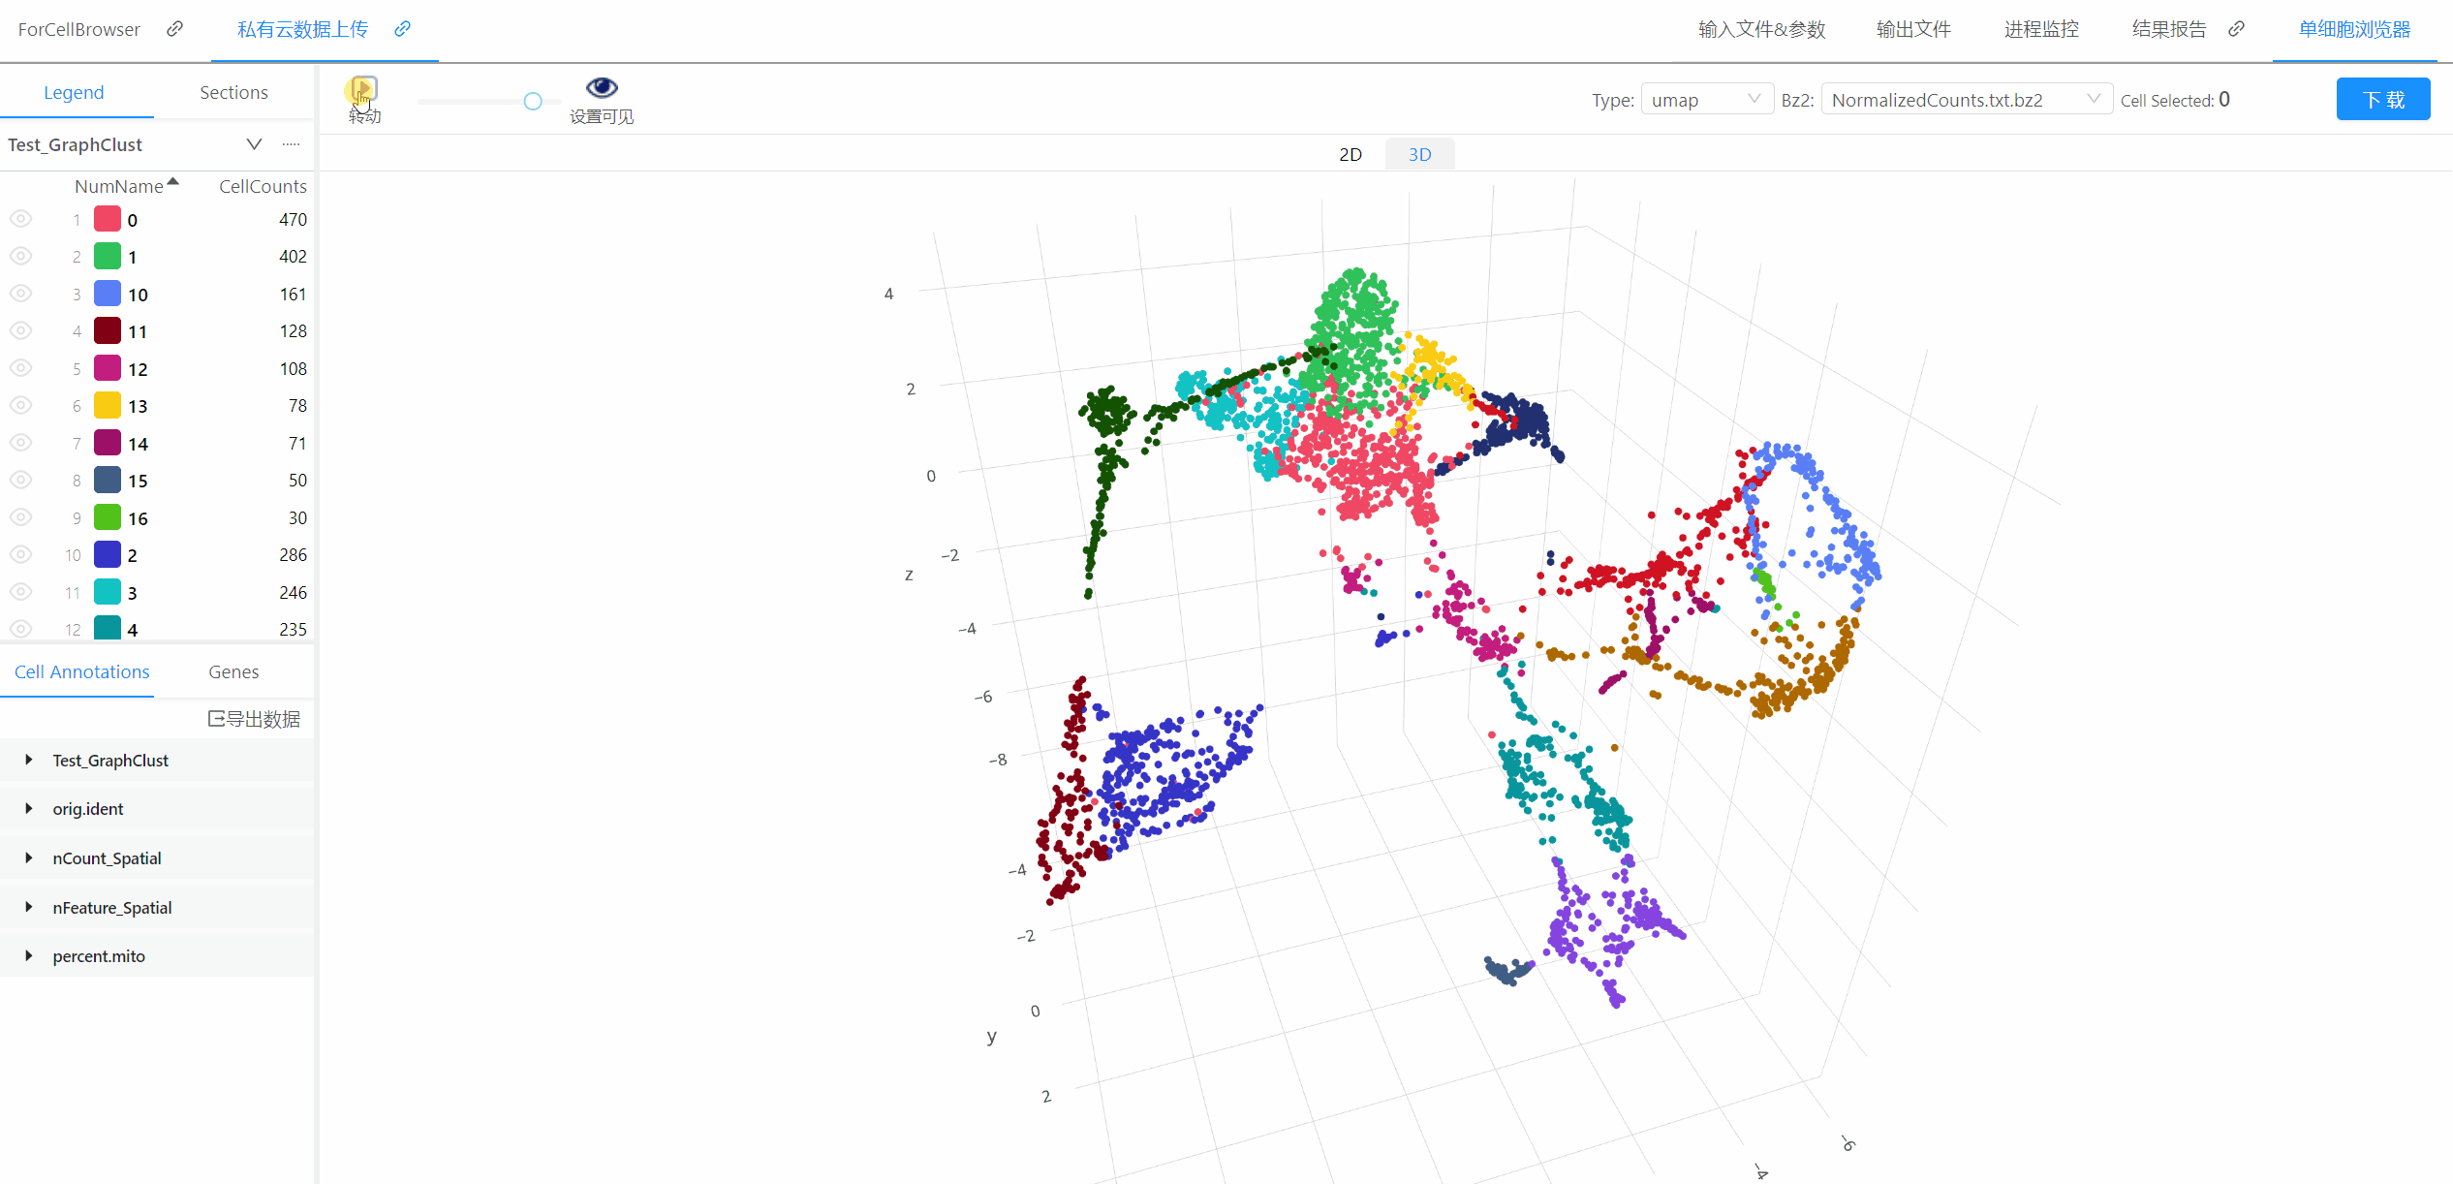Open the more options dots for Test_GraphClust

pos(291,144)
